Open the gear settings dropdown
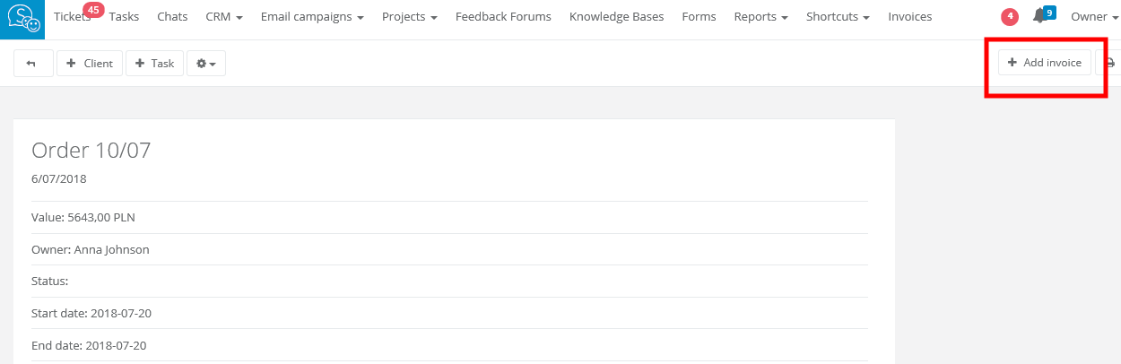This screenshot has height=364, width=1121. click(206, 64)
